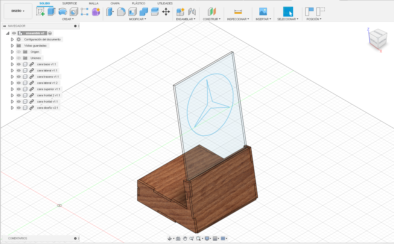The height and width of the screenshot is (244, 394).
Task: Choose the Capture Position icon
Action: [x=309, y=11]
